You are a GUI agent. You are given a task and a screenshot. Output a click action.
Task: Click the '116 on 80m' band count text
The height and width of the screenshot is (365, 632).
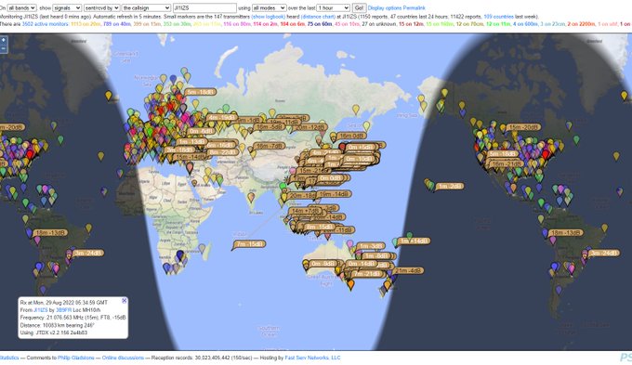click(237, 24)
